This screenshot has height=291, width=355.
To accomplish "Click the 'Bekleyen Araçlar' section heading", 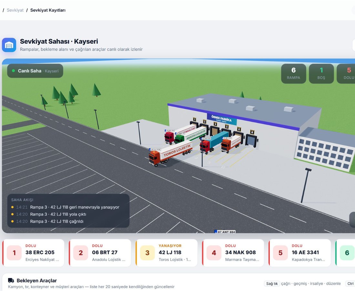I will click(37, 281).
